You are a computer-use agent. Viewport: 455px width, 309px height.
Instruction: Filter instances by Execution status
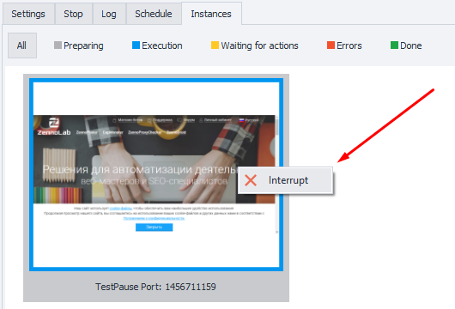click(x=157, y=45)
